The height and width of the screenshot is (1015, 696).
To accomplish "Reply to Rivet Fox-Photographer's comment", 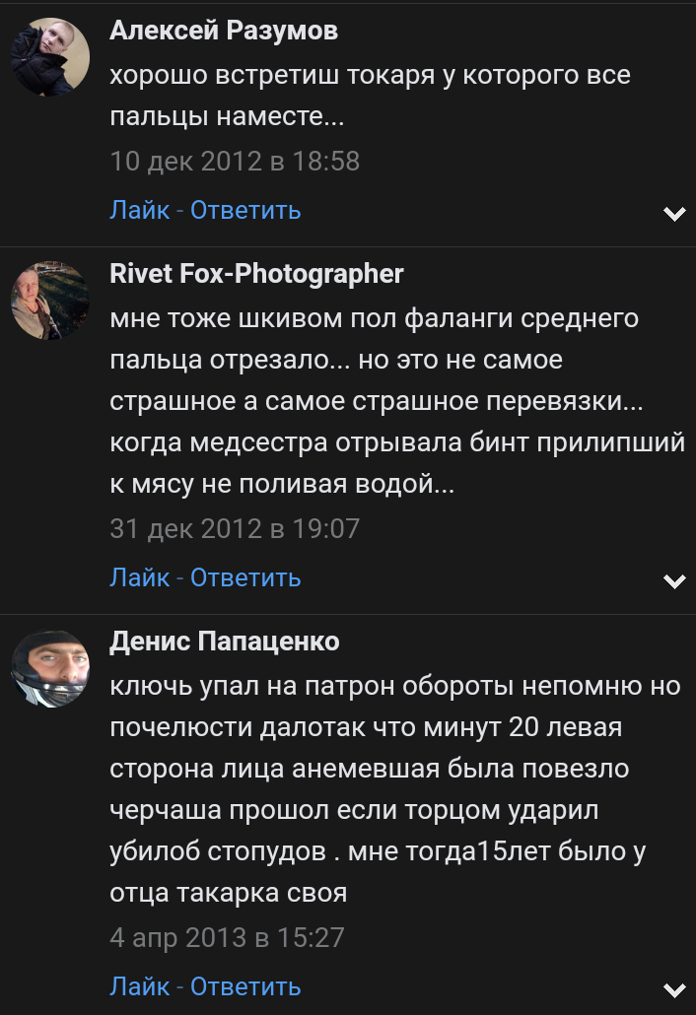I will pos(245,577).
